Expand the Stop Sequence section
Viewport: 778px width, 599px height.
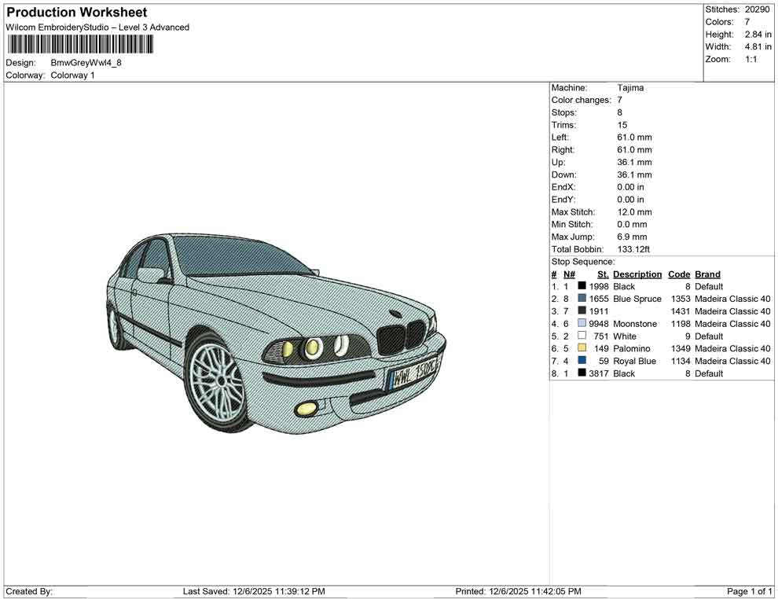click(x=582, y=261)
